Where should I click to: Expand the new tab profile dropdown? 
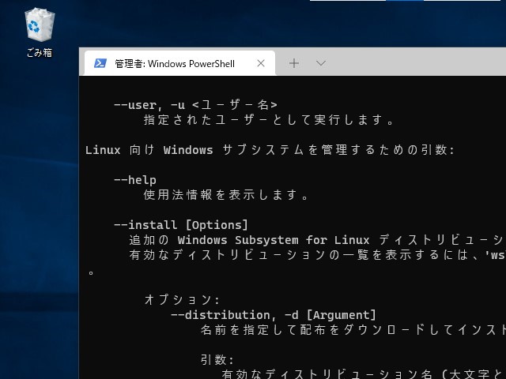[321, 63]
